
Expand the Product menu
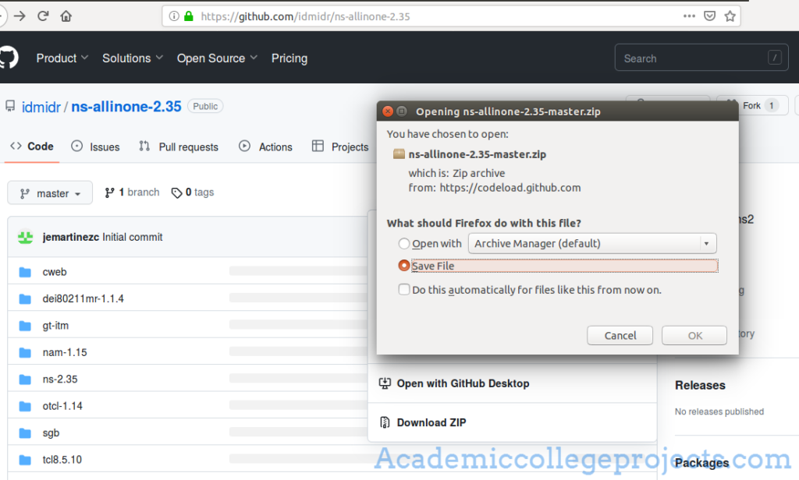(62, 58)
